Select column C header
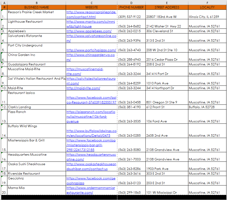 (x=91, y=3)
